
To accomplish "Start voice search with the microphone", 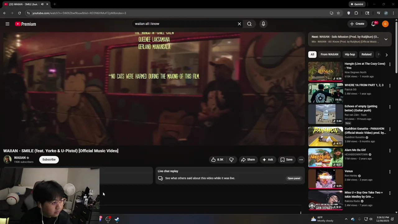I will pyautogui.click(x=263, y=24).
